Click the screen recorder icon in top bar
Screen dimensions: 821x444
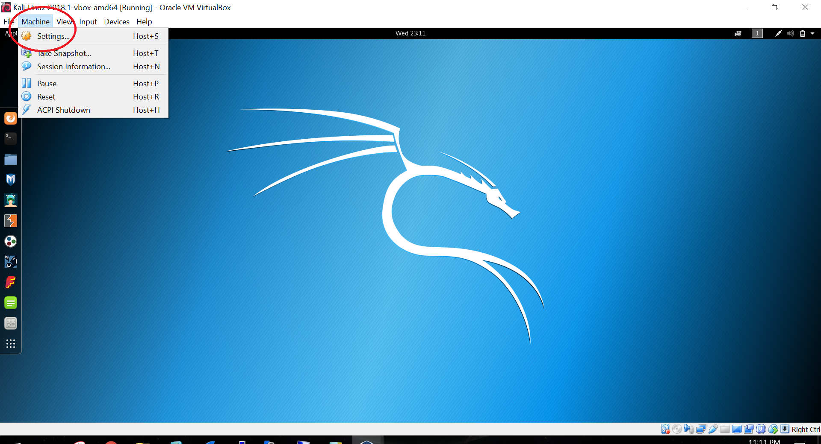pos(738,33)
